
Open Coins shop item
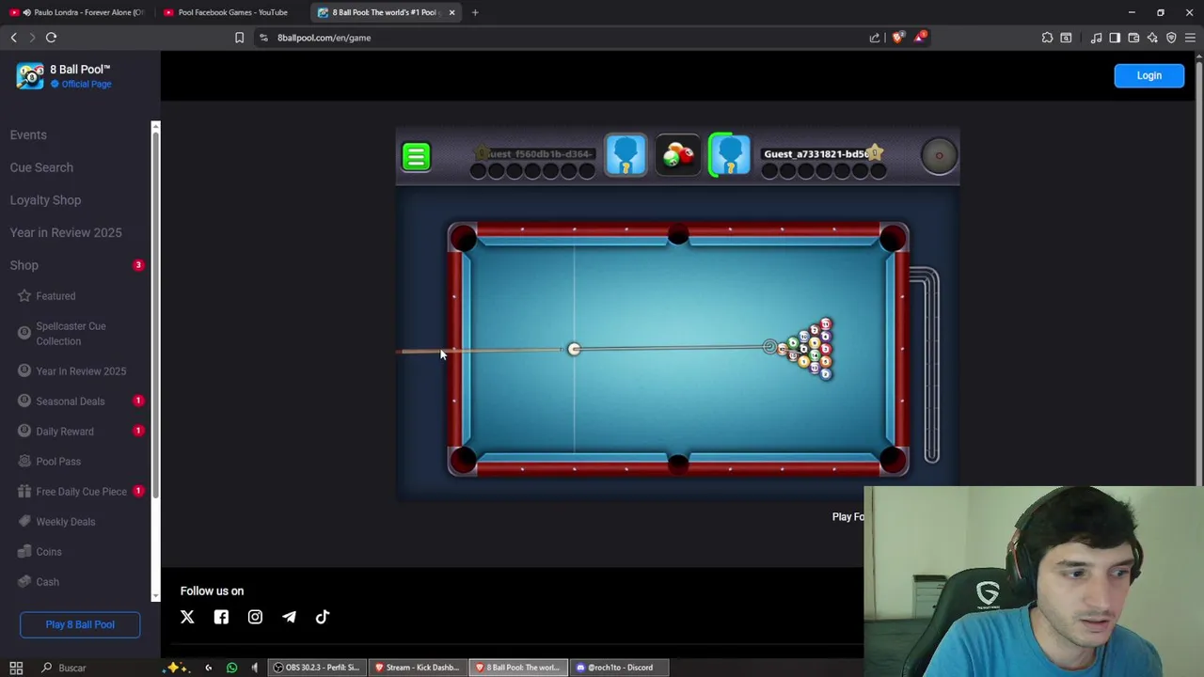(48, 552)
